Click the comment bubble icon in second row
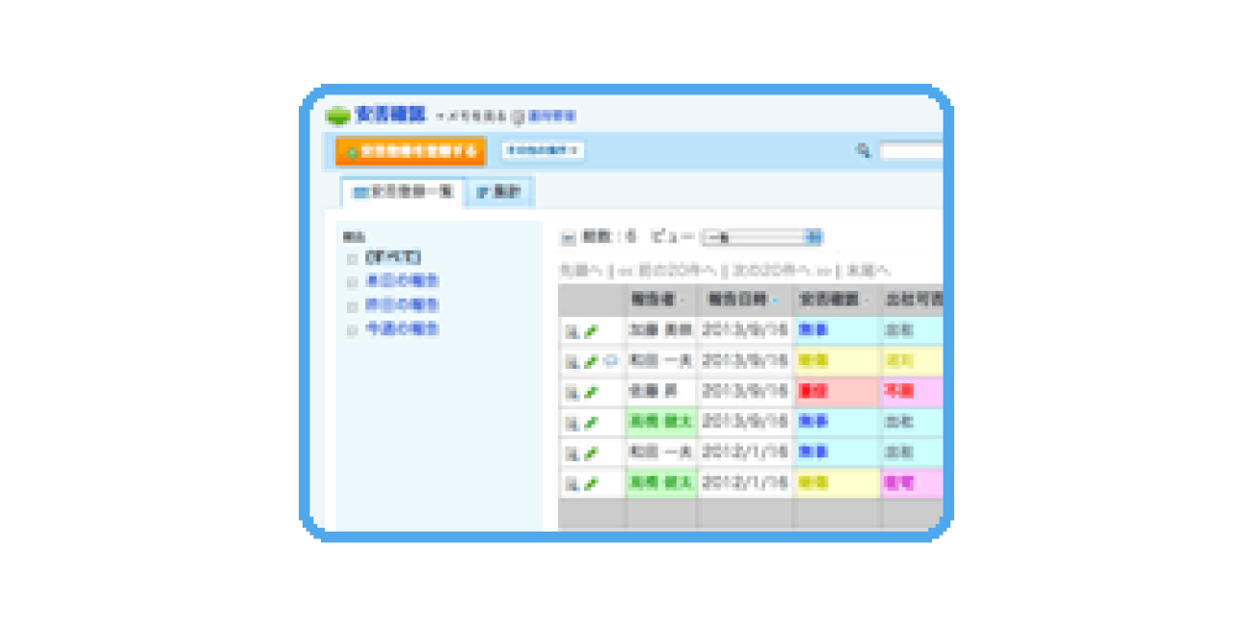 (610, 362)
